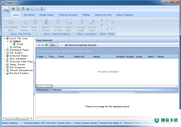
Task: Click the document list icon beside the gear
Action: (18, 9)
